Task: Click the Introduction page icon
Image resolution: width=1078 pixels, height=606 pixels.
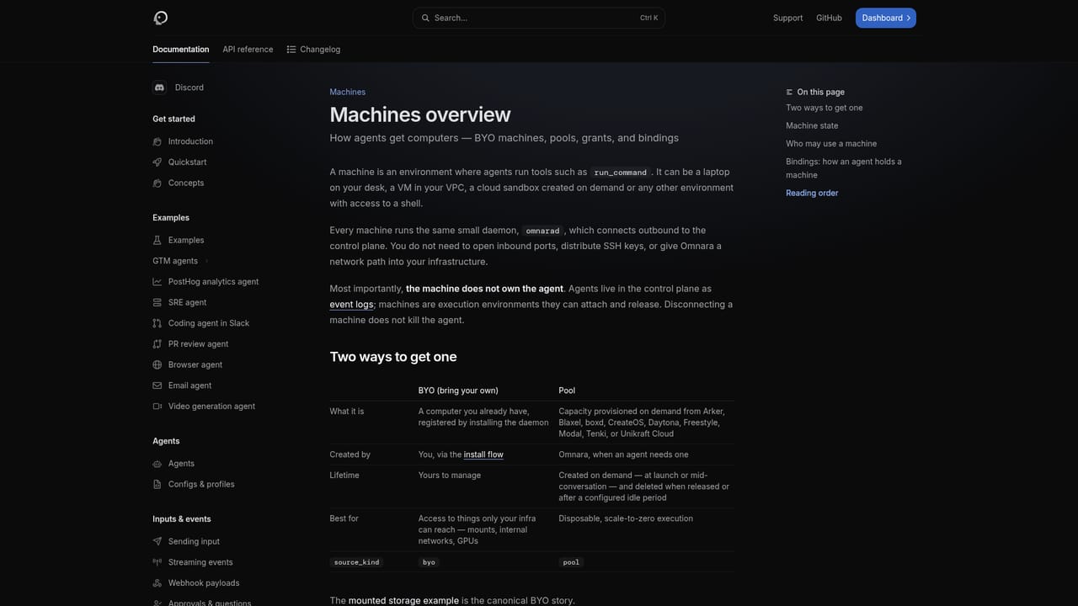Action: point(157,141)
